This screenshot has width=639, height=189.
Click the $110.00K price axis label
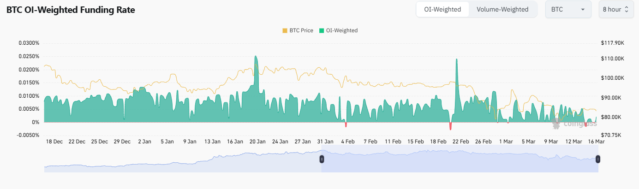pos(612,59)
